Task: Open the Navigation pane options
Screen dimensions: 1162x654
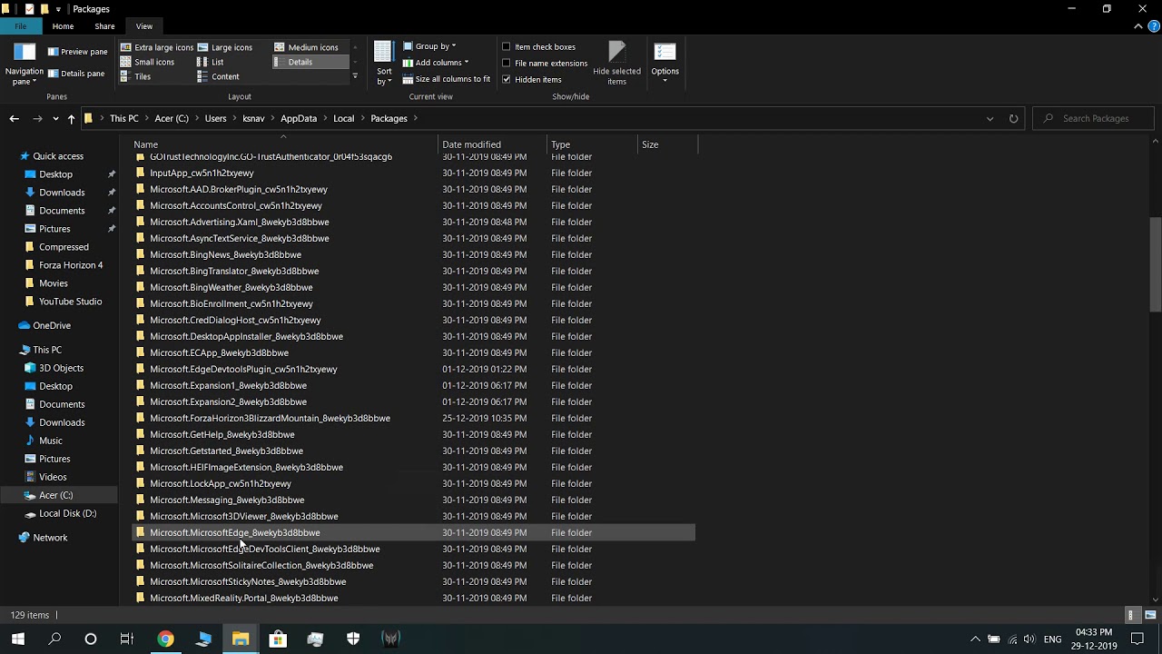Action: pos(24,64)
